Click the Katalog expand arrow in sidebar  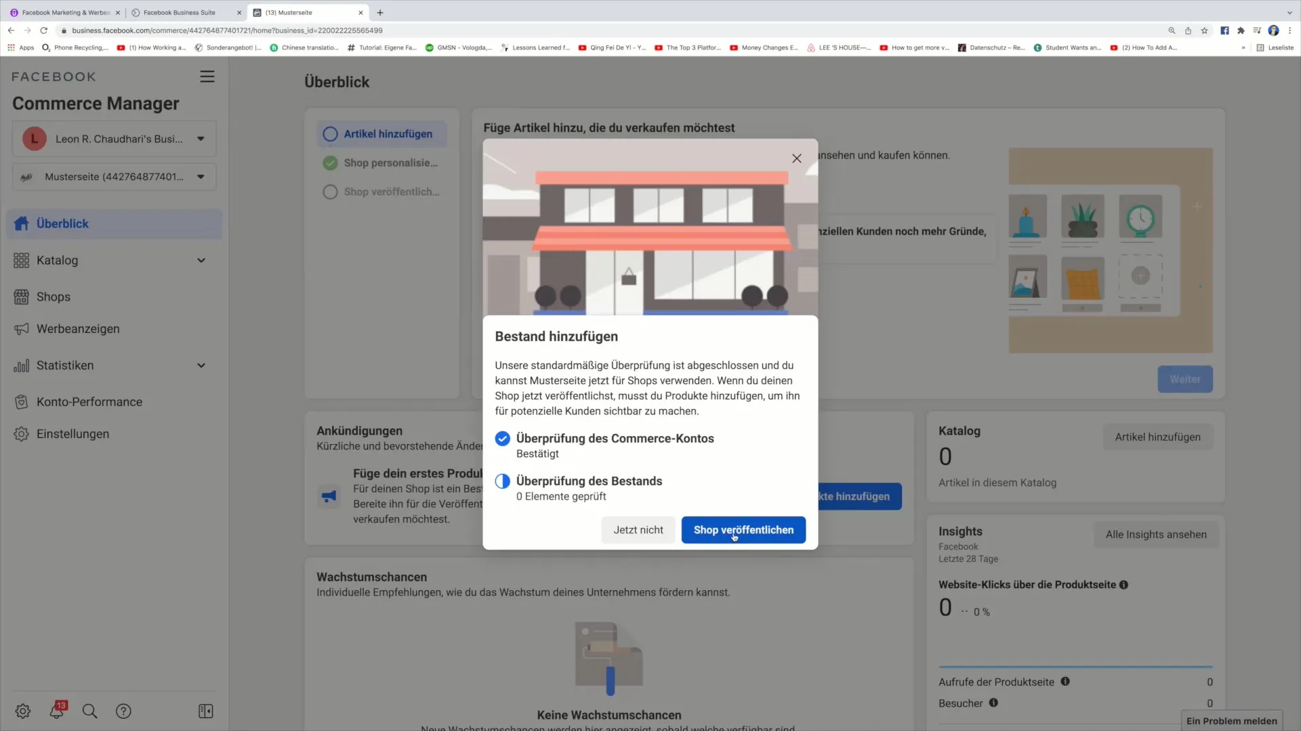pos(201,260)
